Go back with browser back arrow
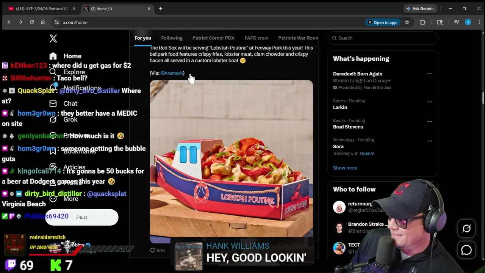 click(9, 22)
